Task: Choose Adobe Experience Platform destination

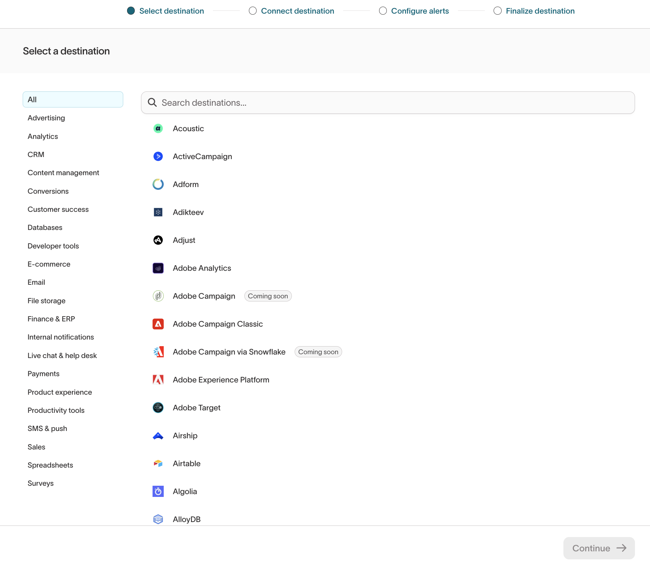Action: click(x=221, y=380)
